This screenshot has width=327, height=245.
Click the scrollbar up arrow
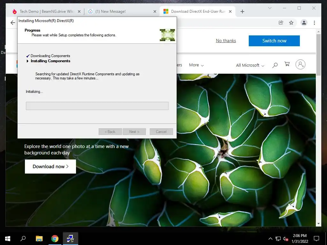click(318, 32)
